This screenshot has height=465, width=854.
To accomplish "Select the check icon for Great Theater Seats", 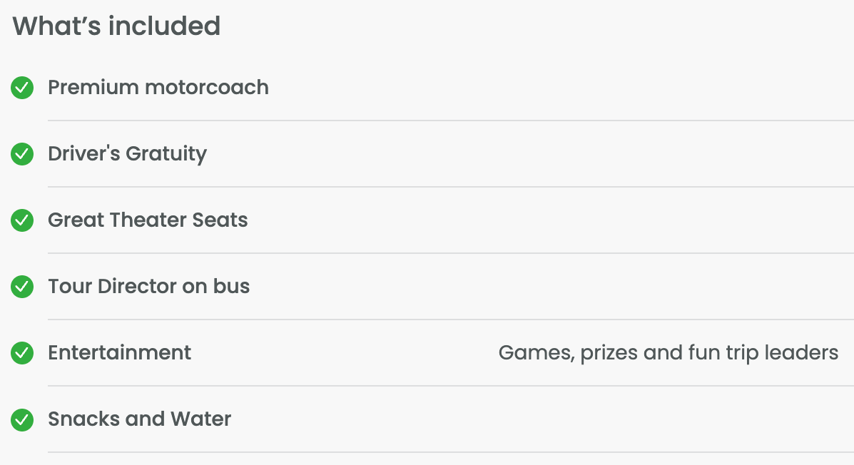I will (x=22, y=220).
